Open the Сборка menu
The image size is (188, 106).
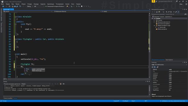(x=23, y=4)
